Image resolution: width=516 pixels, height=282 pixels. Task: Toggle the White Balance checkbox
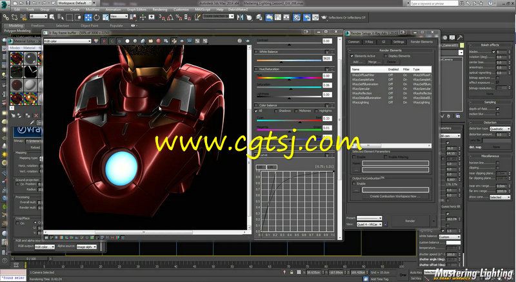point(257,52)
